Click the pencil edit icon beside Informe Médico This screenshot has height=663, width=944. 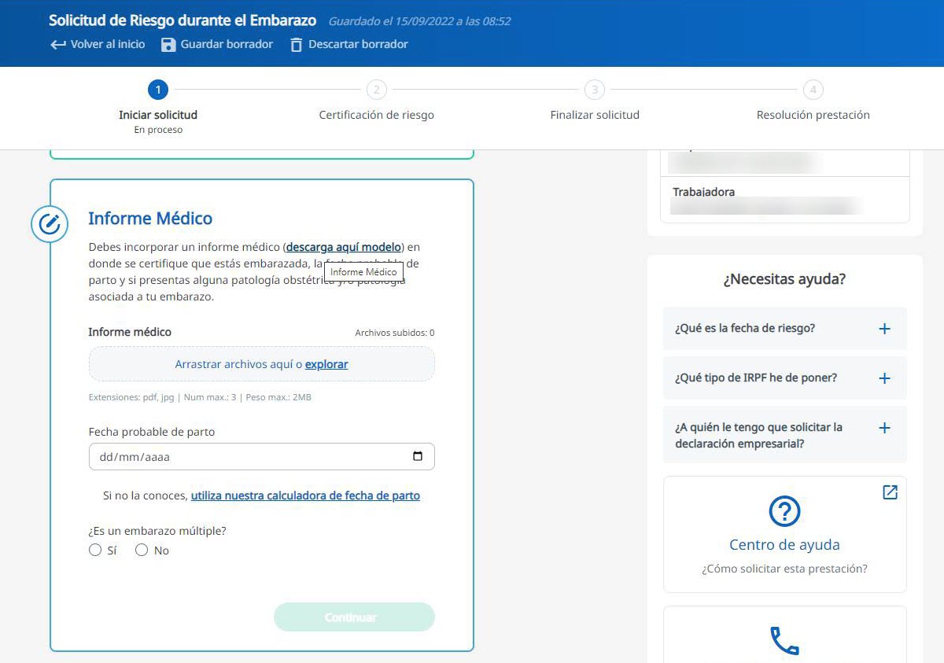click(50, 224)
